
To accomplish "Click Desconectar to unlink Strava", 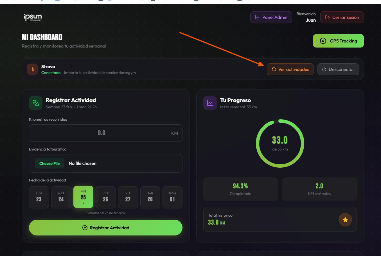I will pyautogui.click(x=338, y=69).
